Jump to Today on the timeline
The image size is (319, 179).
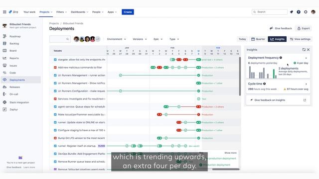click(x=242, y=39)
